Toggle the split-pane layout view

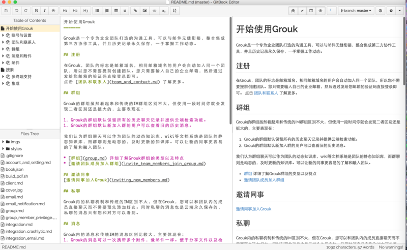pos(311,11)
